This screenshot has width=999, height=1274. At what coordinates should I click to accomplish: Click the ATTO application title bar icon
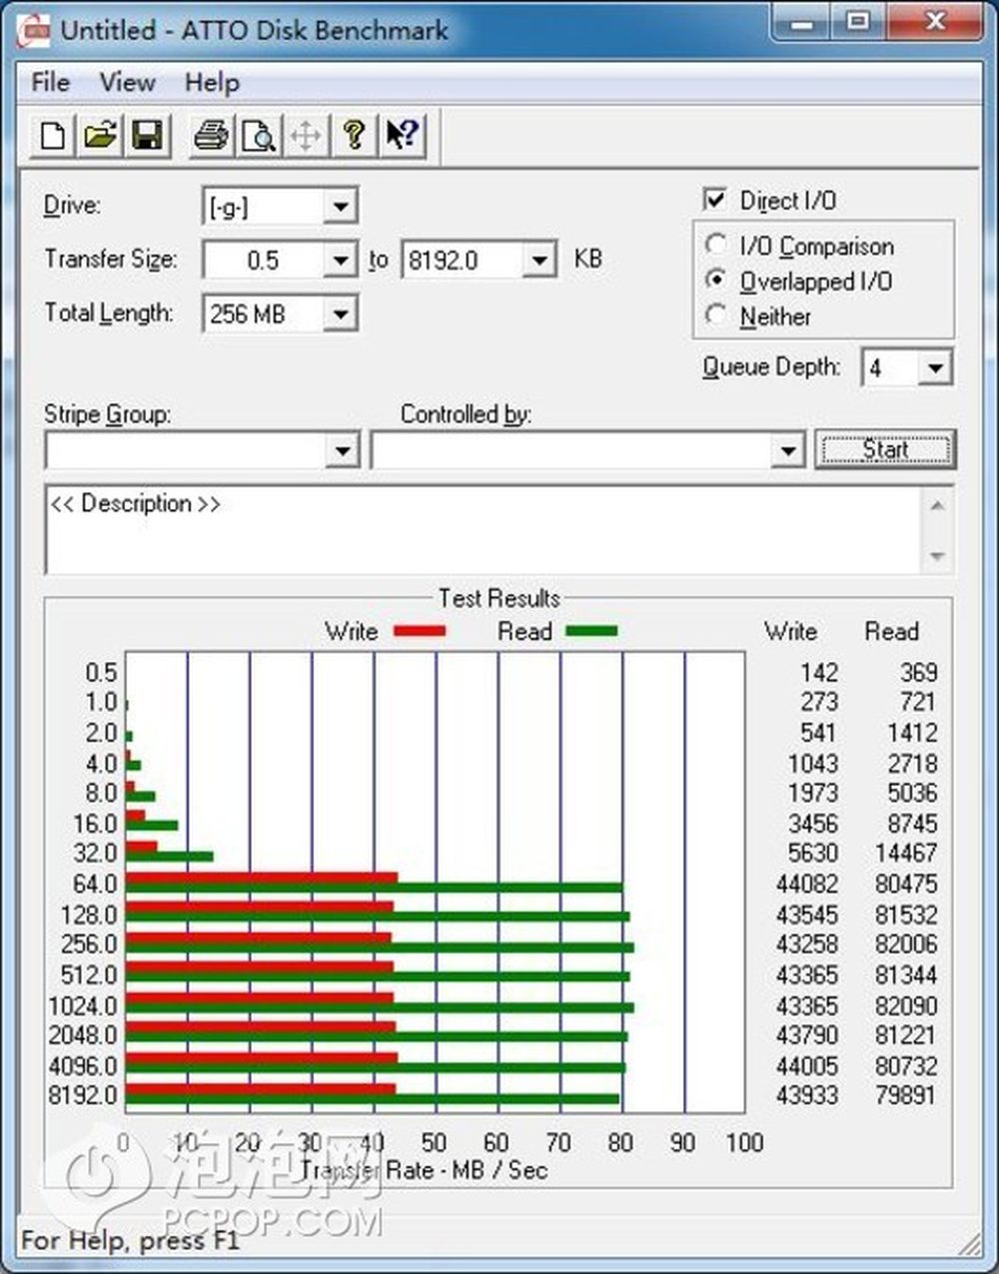coord(35,29)
